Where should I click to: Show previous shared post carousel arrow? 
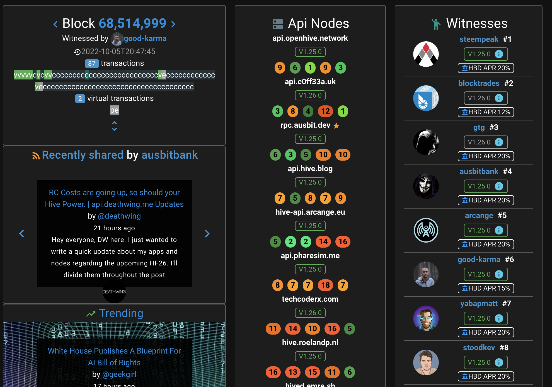tap(21, 234)
